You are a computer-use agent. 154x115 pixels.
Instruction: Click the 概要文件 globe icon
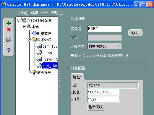34,33
